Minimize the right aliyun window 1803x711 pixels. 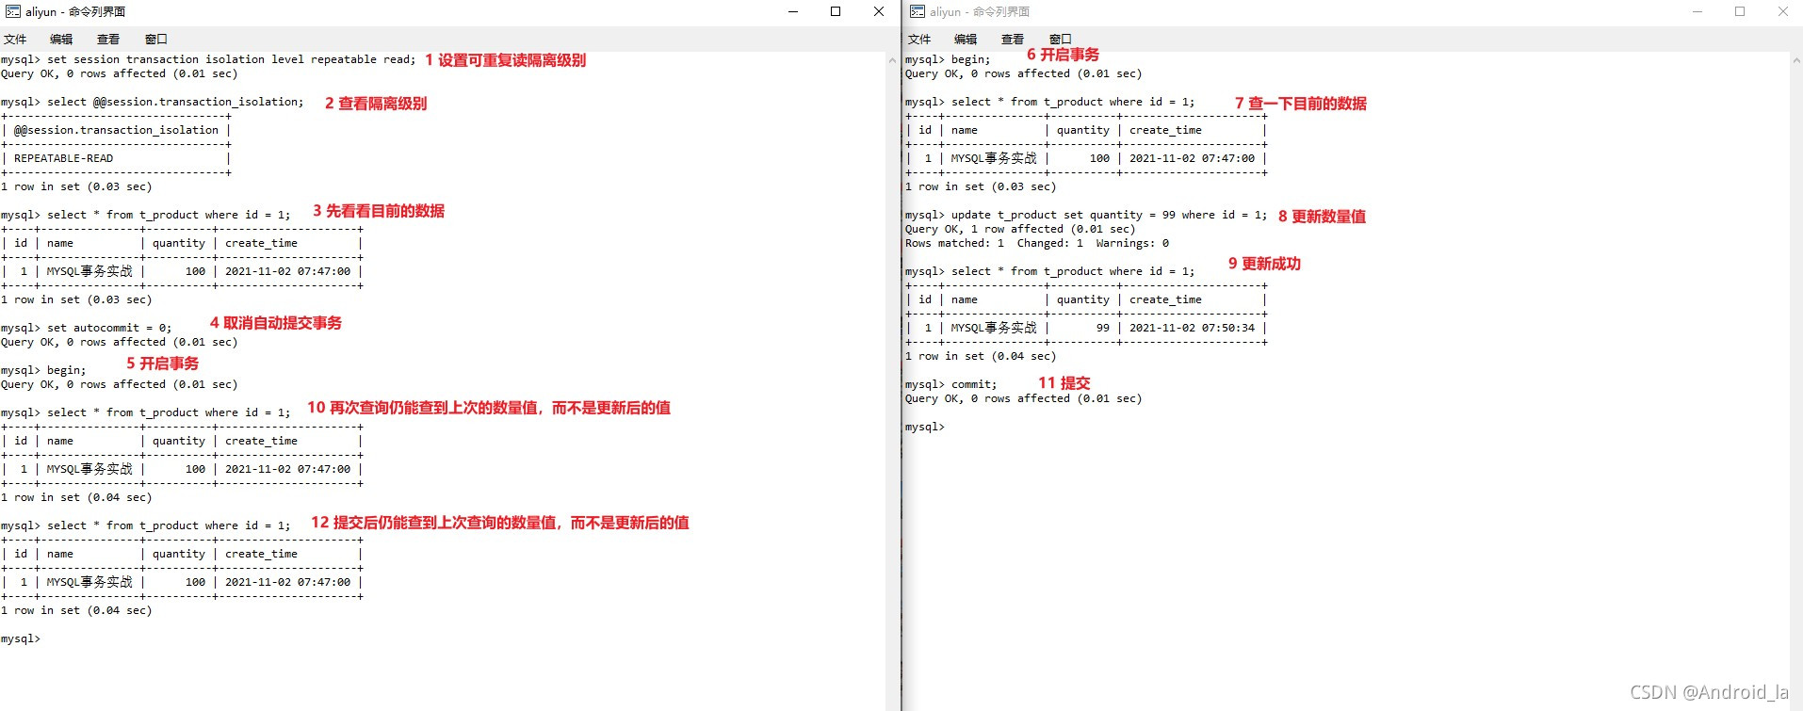pyautogui.click(x=1697, y=11)
